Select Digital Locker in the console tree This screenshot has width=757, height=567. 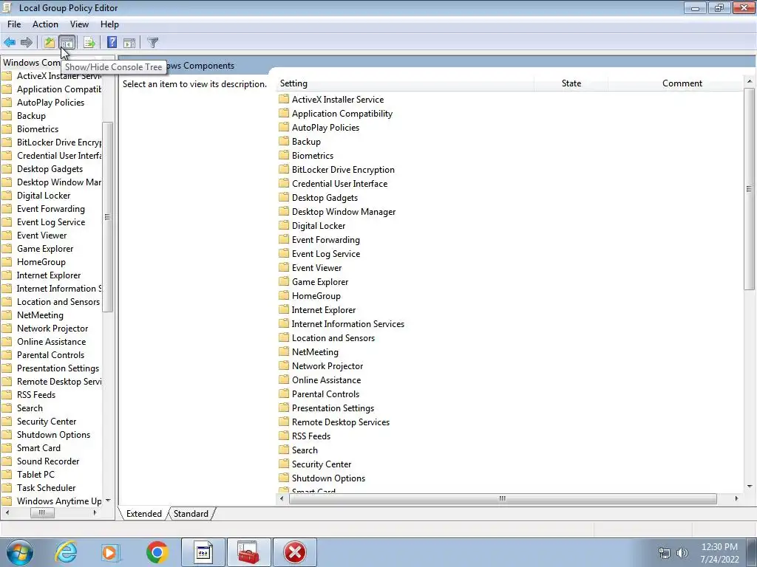coord(44,195)
